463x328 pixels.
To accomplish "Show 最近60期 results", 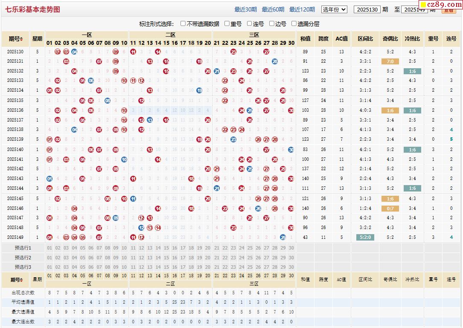I will [x=273, y=9].
